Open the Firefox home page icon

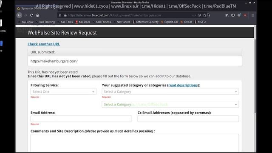(37, 15)
